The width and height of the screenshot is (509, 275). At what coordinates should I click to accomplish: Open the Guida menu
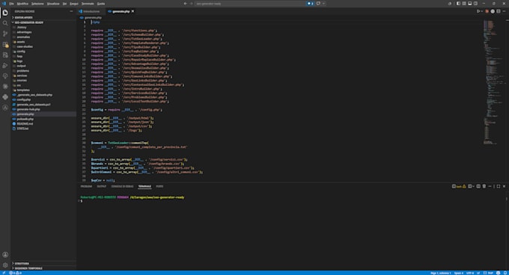coord(101,4)
